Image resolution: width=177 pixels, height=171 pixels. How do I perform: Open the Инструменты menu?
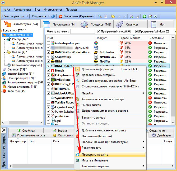point(53,9)
